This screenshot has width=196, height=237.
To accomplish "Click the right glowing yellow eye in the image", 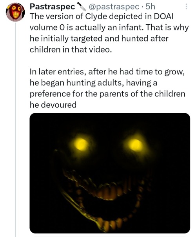I will coord(136,145).
